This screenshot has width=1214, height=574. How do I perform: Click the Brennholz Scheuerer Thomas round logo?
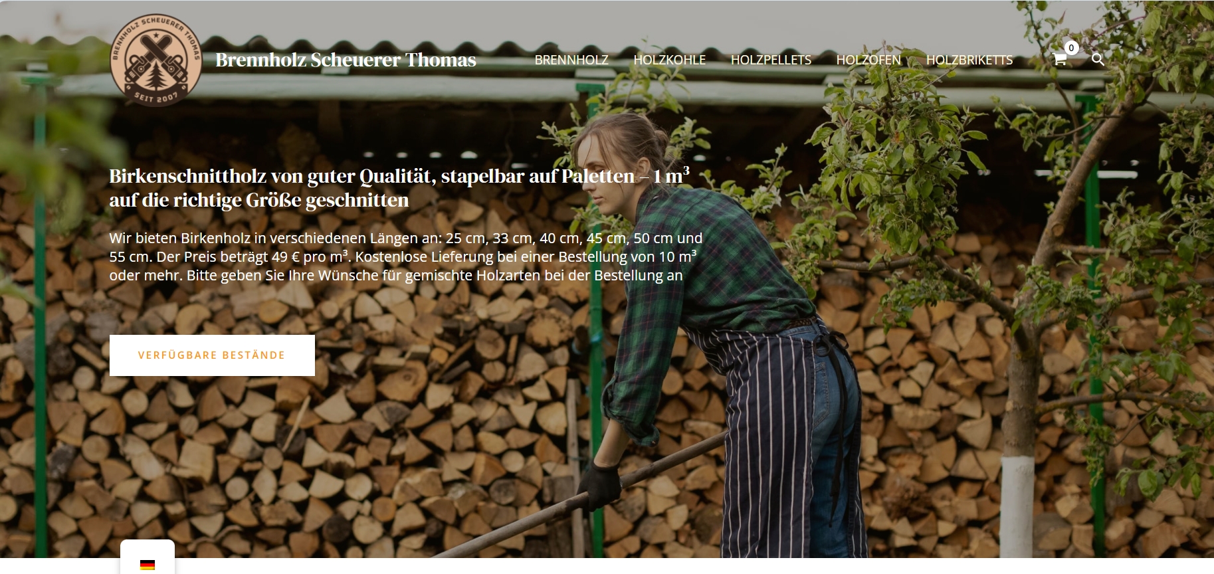(156, 60)
